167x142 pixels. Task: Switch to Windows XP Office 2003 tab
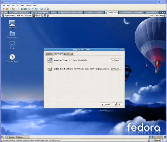(x=94, y=12)
